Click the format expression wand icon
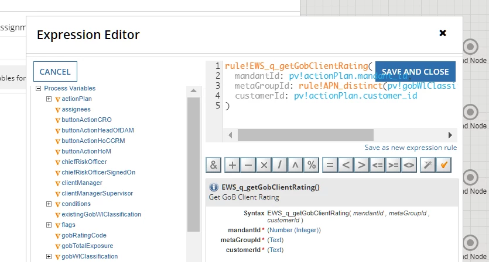489x262 pixels. pyautogui.click(x=428, y=165)
